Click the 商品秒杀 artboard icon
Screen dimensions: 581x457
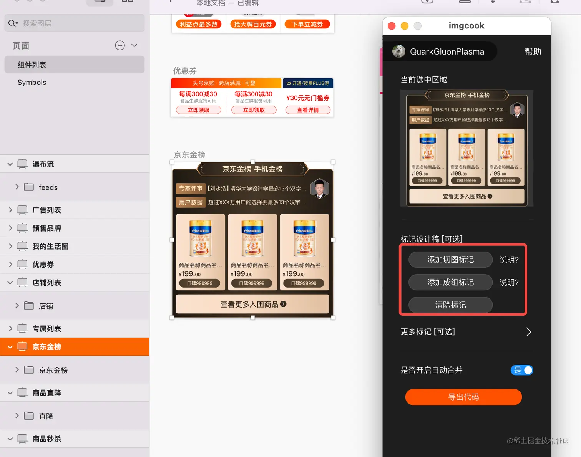(x=22, y=439)
